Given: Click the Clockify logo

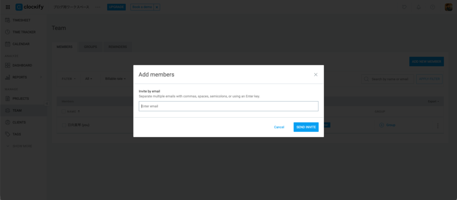Looking at the screenshot, I should pos(31,7).
